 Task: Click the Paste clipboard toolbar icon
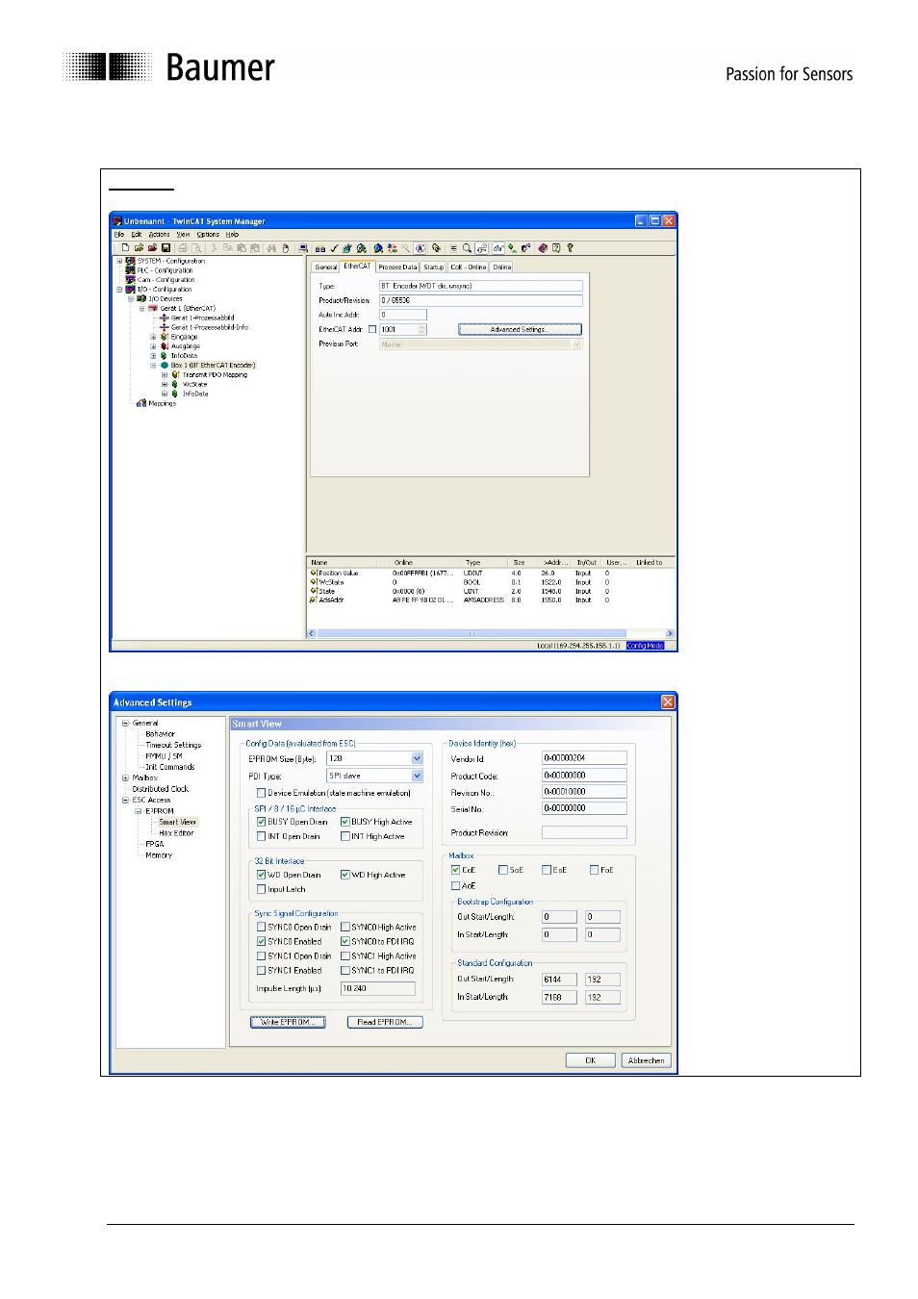(242, 247)
